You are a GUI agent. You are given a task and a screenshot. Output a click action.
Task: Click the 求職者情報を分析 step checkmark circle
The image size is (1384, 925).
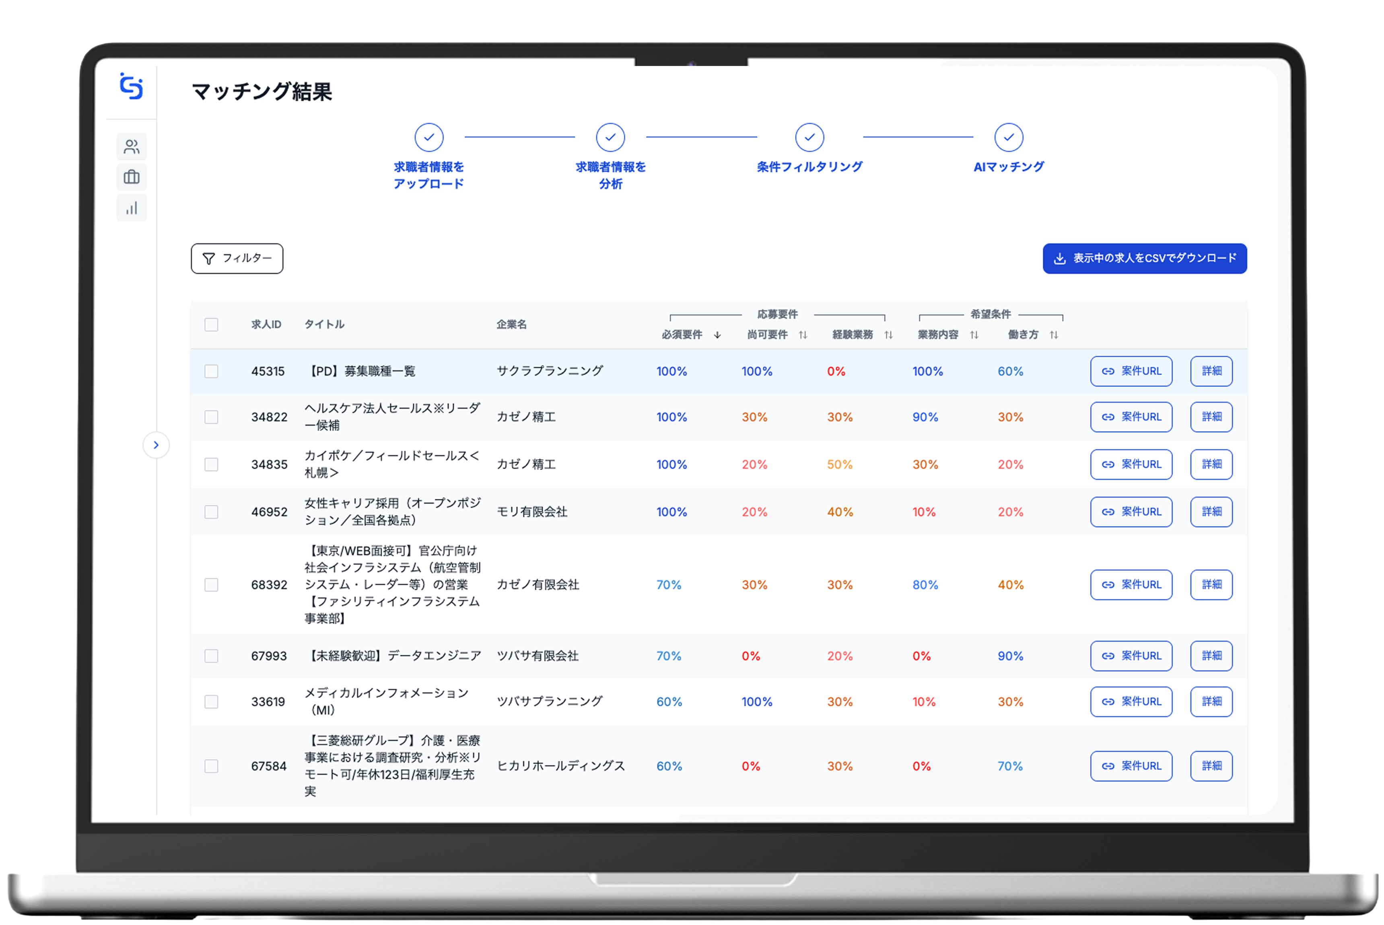[x=610, y=138]
